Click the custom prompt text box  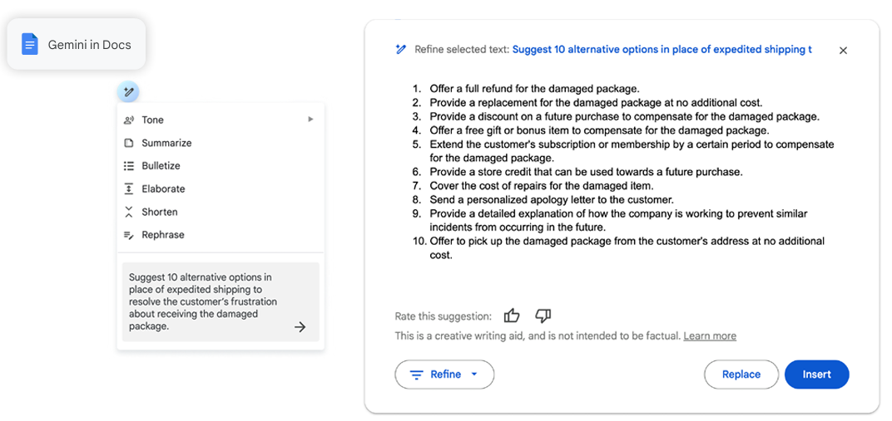point(204,301)
